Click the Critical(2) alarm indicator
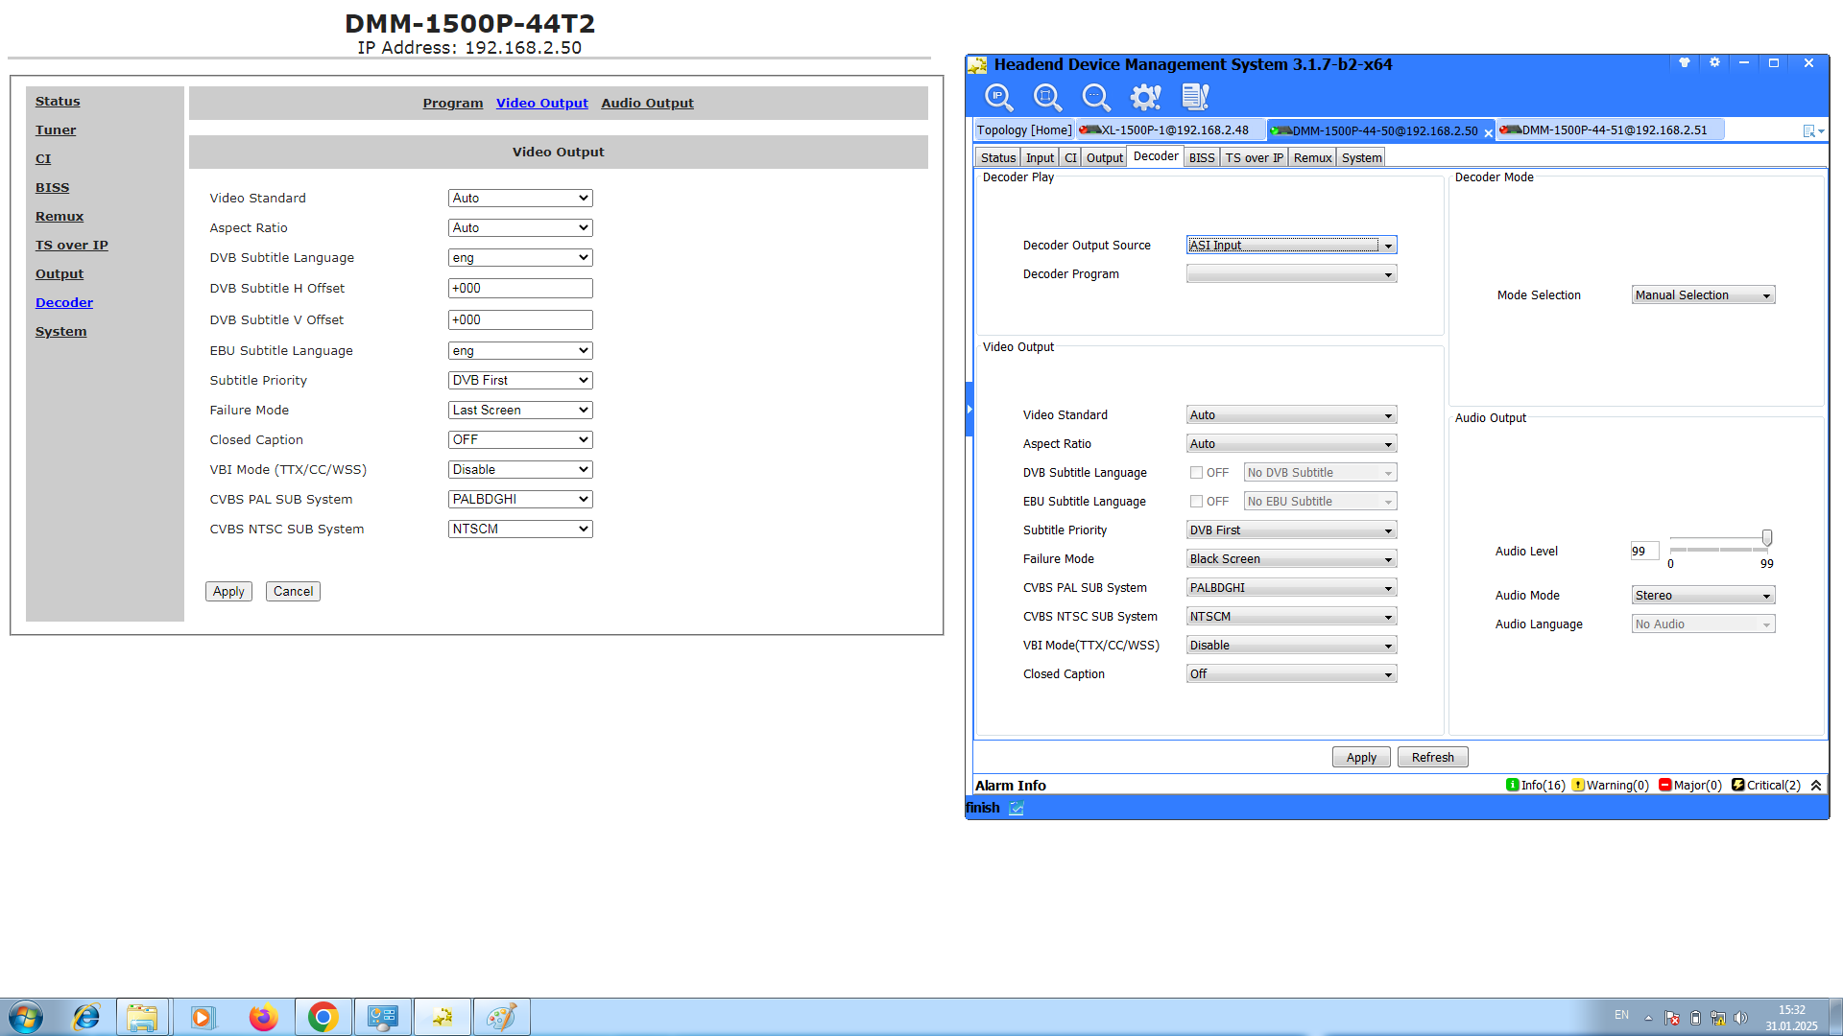Image resolution: width=1843 pixels, height=1036 pixels. [1766, 786]
